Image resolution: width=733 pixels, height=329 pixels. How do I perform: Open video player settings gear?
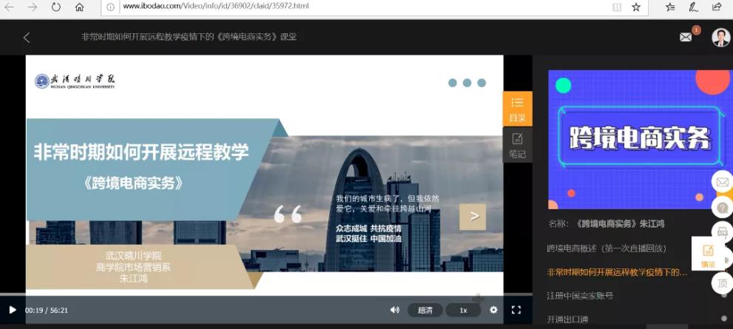493,310
